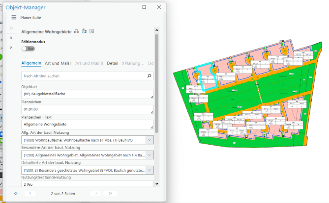329x203 pixels.
Task: Jump to first page with double-left arrow
Action: 15,194
